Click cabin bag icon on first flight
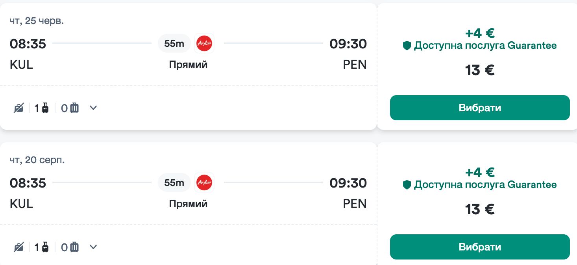Screen dimensions: 577x265 click(45, 108)
